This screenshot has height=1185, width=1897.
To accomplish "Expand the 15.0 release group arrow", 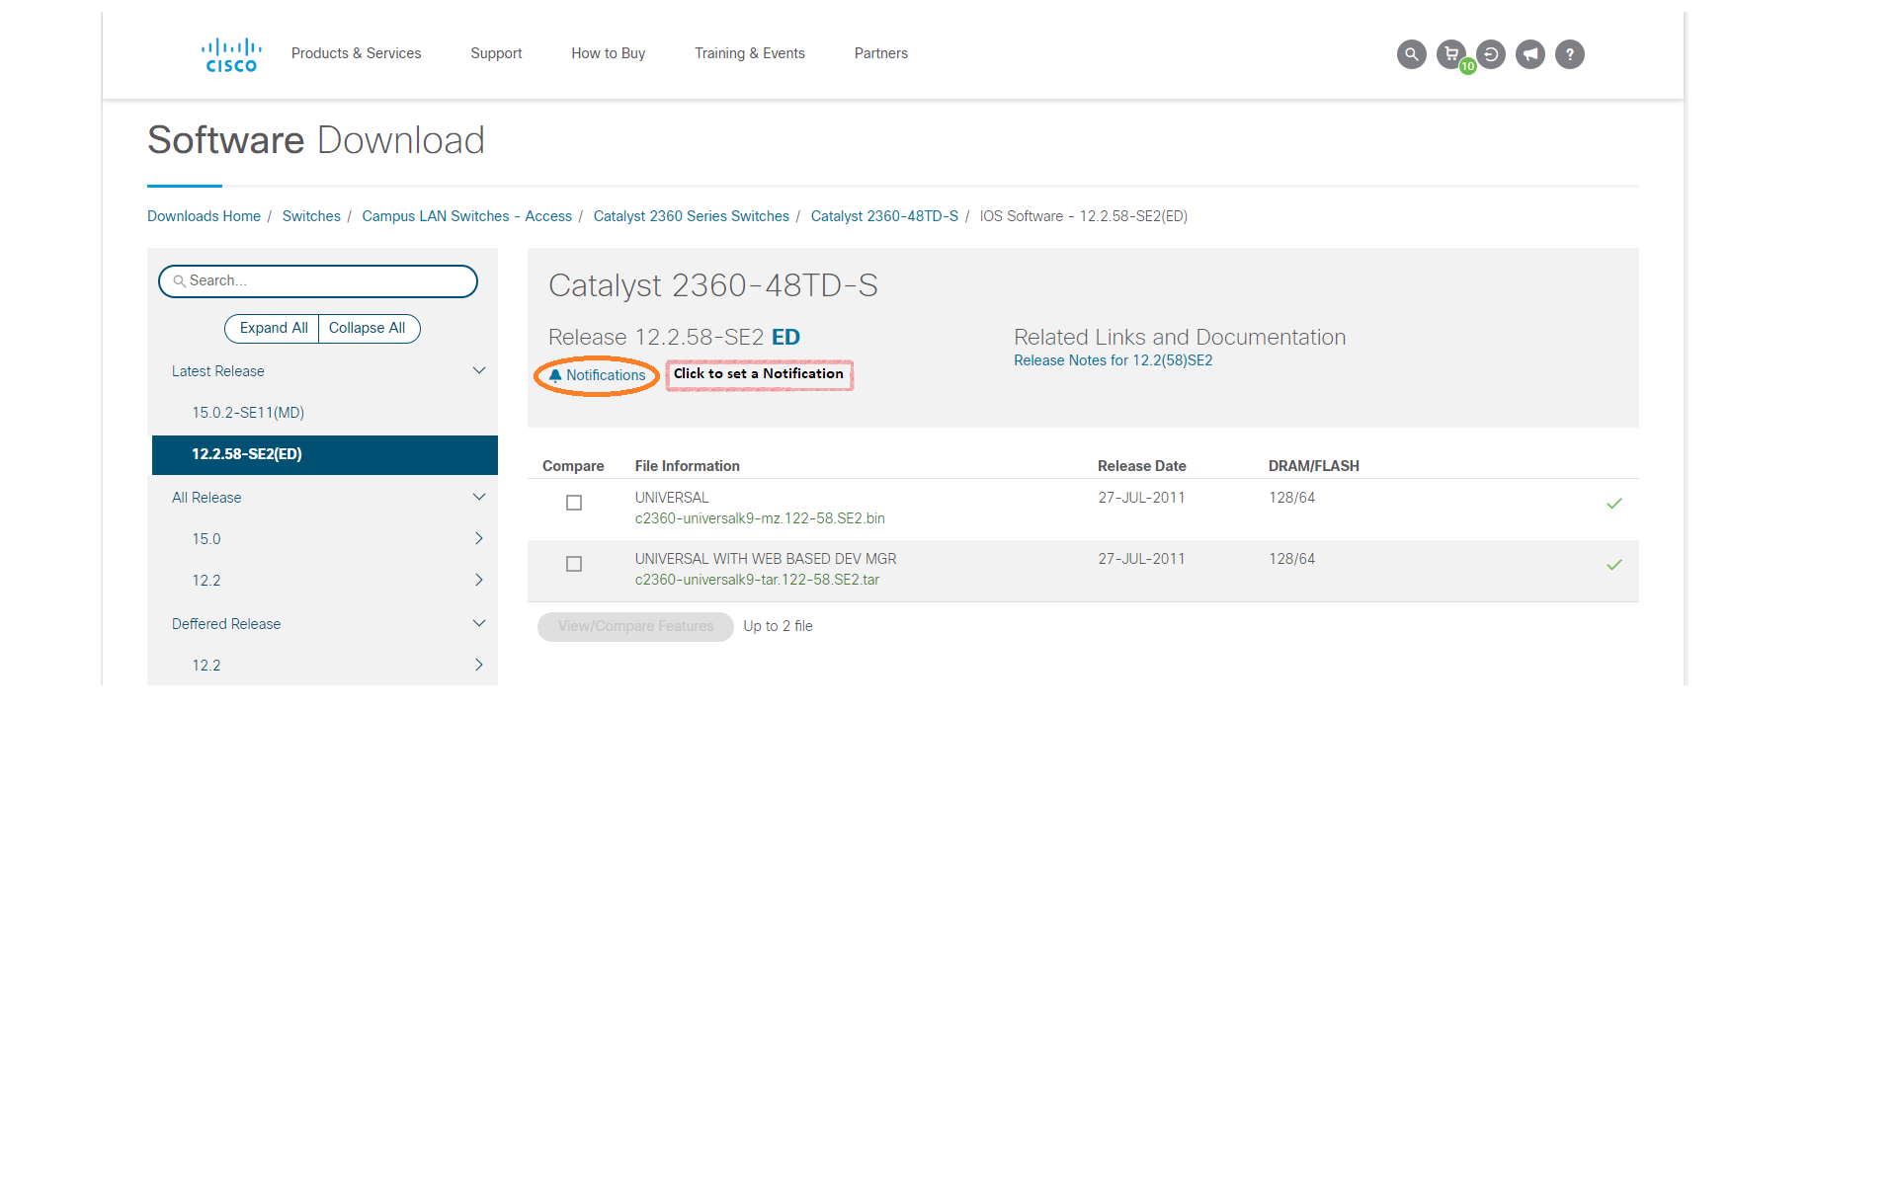I will pyautogui.click(x=479, y=538).
